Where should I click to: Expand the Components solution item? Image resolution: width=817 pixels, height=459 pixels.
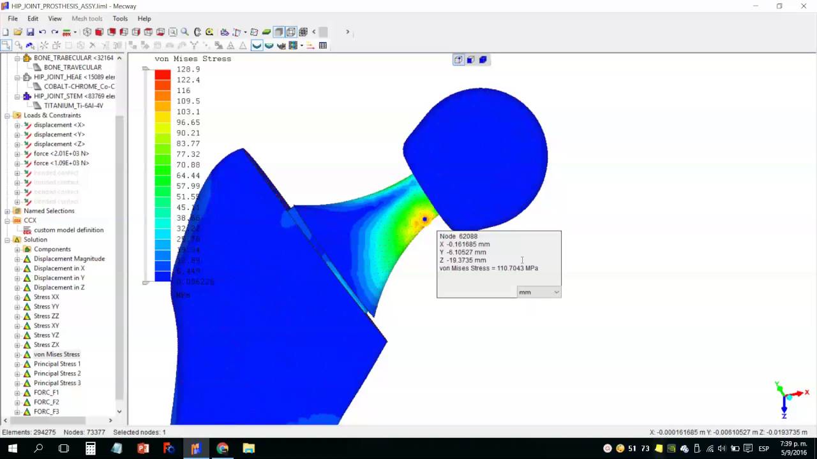point(17,249)
